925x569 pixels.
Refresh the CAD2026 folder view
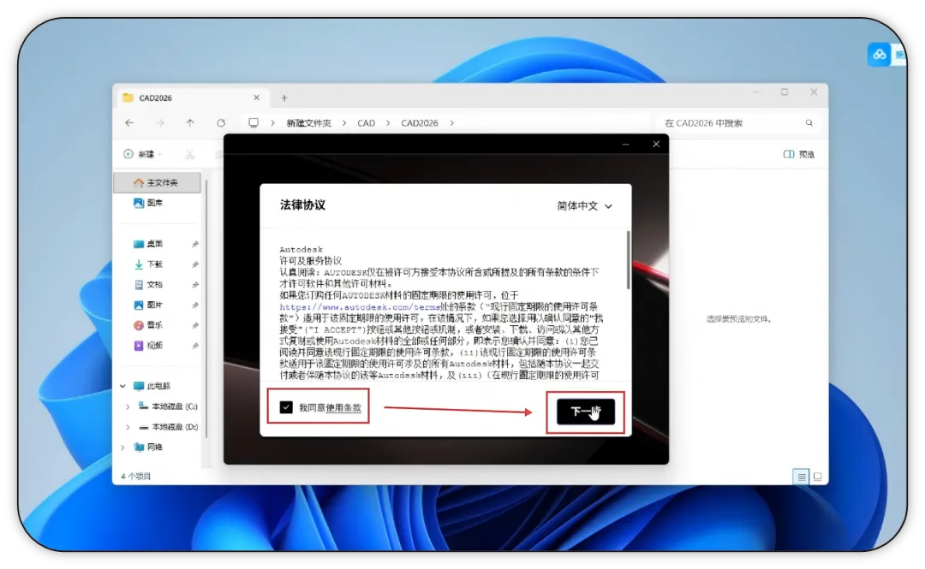click(221, 122)
